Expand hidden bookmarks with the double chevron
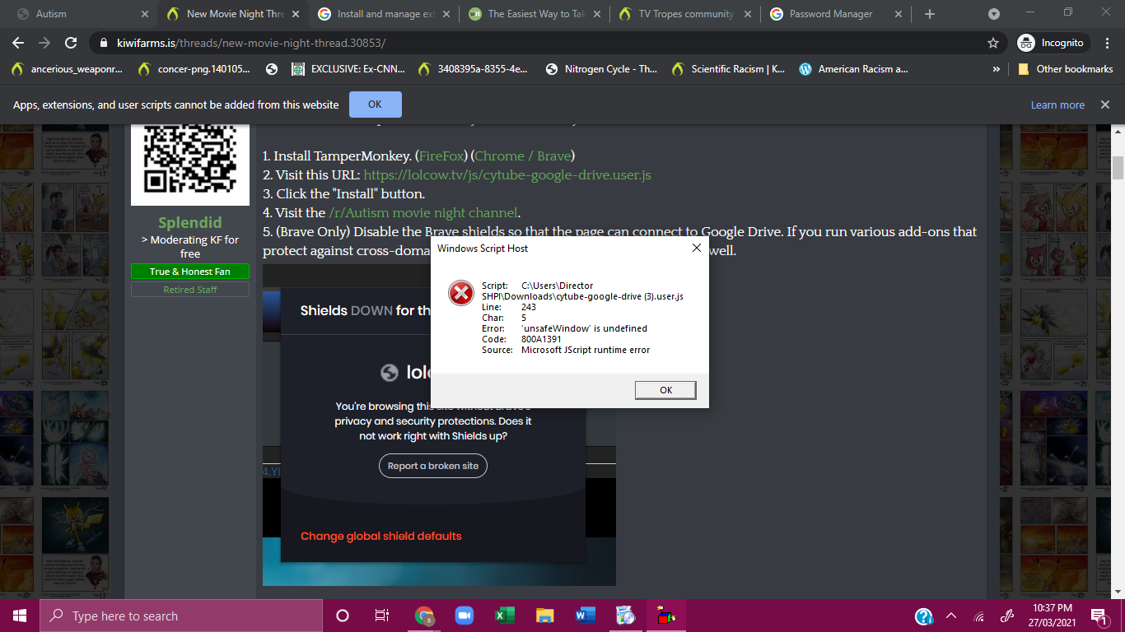This screenshot has width=1125, height=632. [x=997, y=69]
